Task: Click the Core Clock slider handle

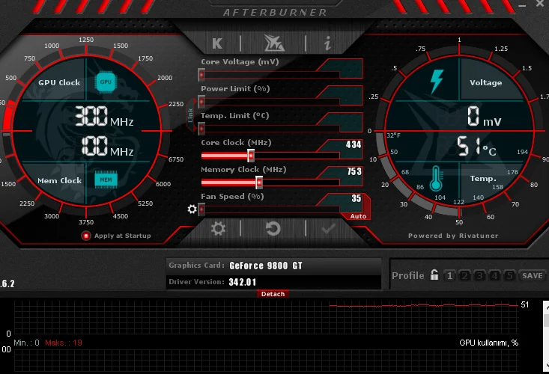Action: tap(251, 155)
